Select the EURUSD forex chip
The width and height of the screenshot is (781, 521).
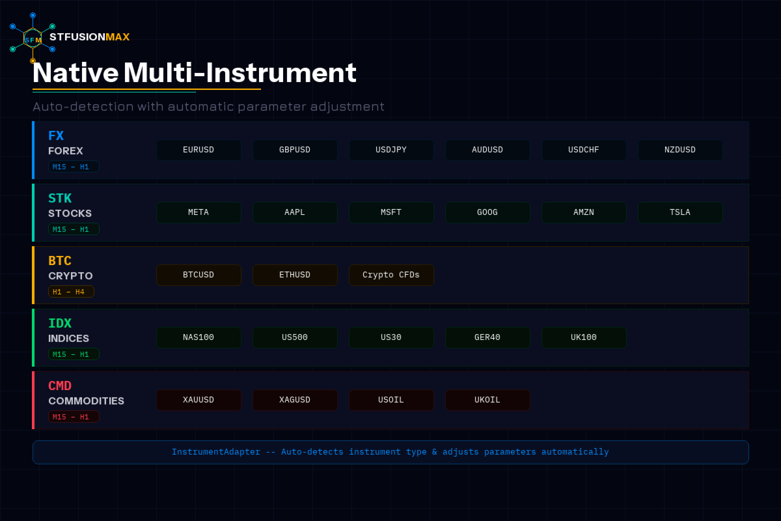click(x=199, y=150)
